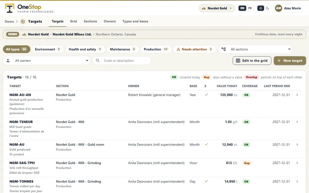Image resolution: width=309 pixels, height=193 pixels.
Task: Switch to the Grid tab
Action: pos(73,21)
